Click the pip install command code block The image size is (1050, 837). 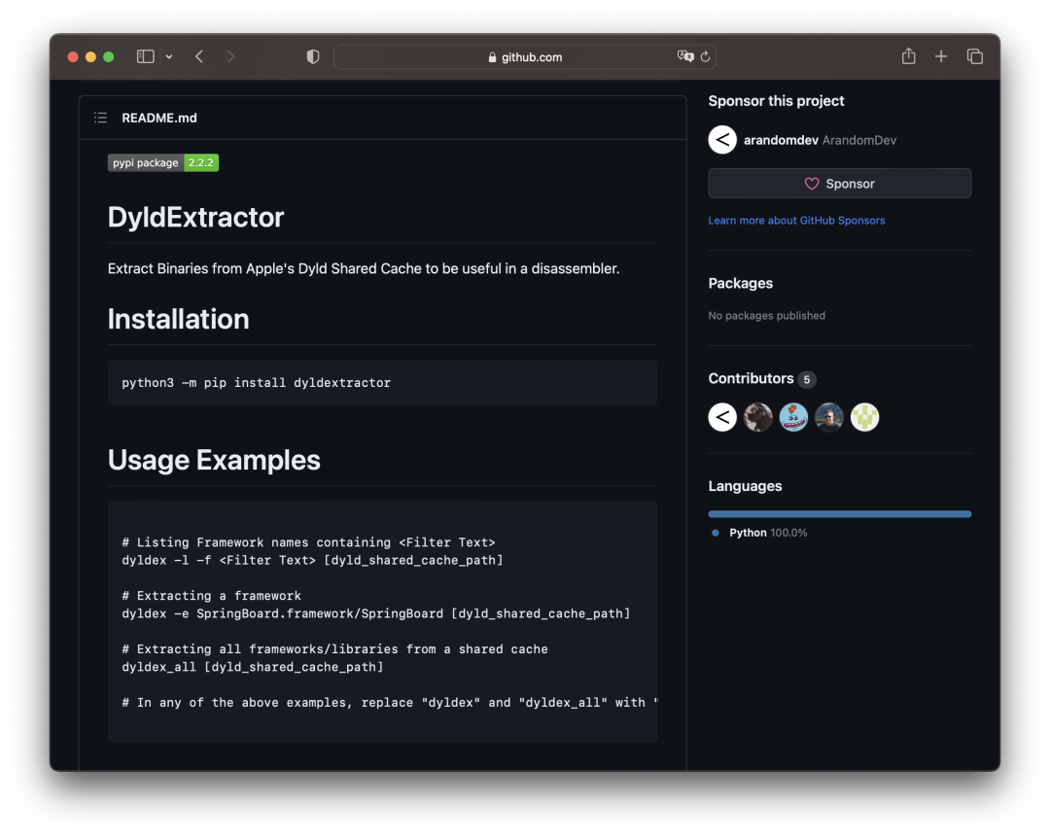click(x=382, y=382)
